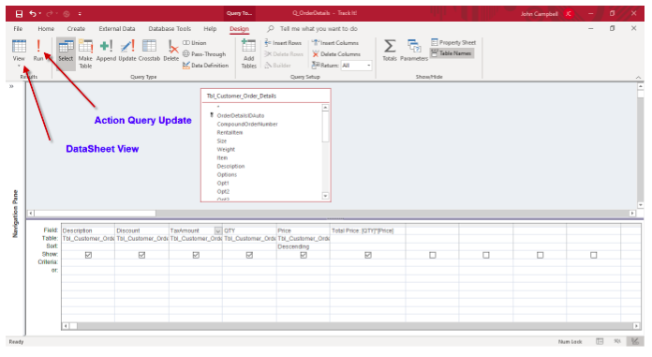Switch to the Database Tools tab
The height and width of the screenshot is (357, 652).
[170, 29]
